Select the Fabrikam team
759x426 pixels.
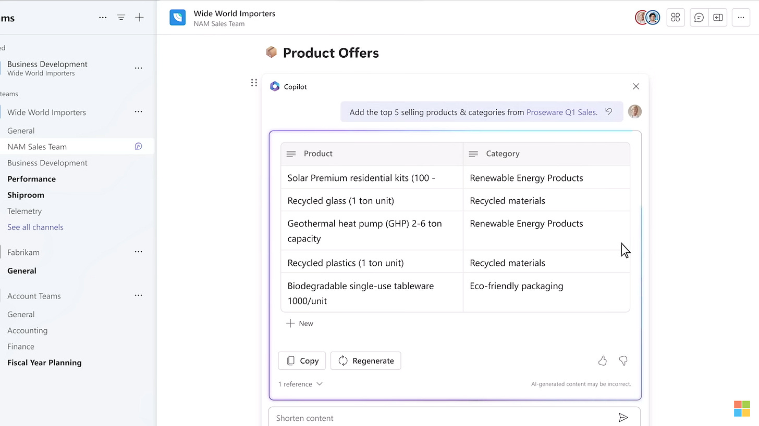pyautogui.click(x=23, y=252)
